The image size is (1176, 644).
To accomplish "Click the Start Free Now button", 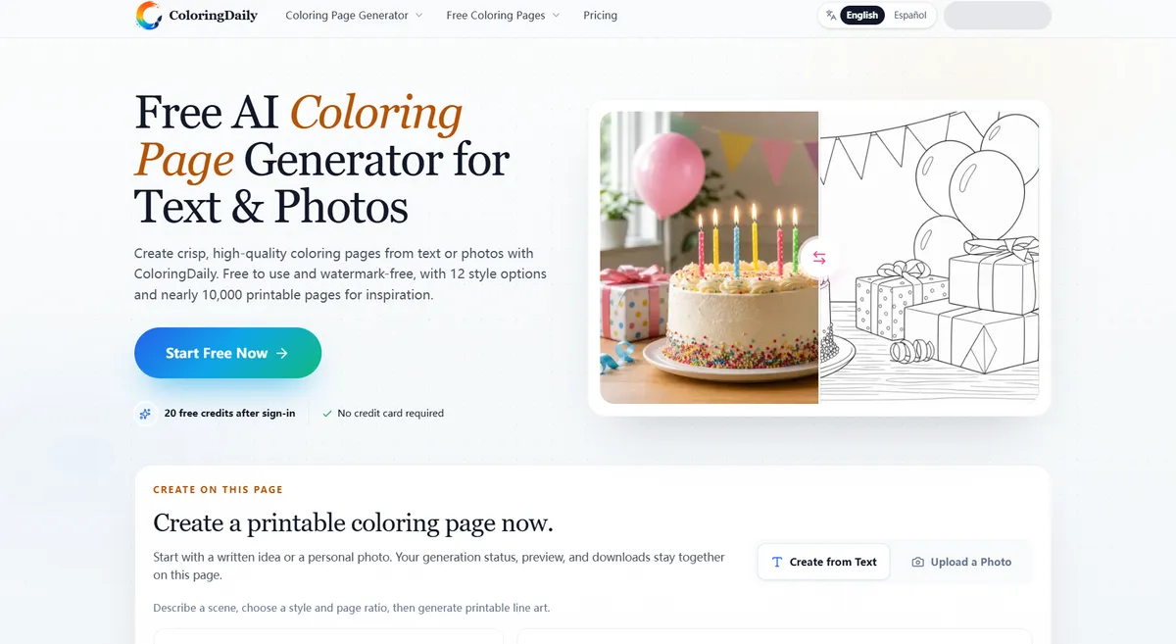I will click(x=227, y=353).
